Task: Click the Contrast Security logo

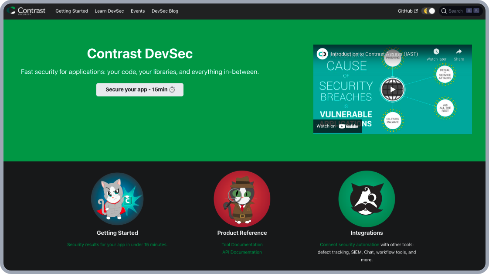Action: 26,11
